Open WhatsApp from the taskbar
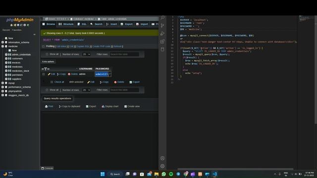Viewport: 317px width, 178px height. point(164,174)
